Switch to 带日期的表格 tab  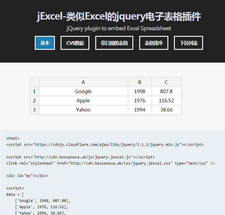click(114, 43)
